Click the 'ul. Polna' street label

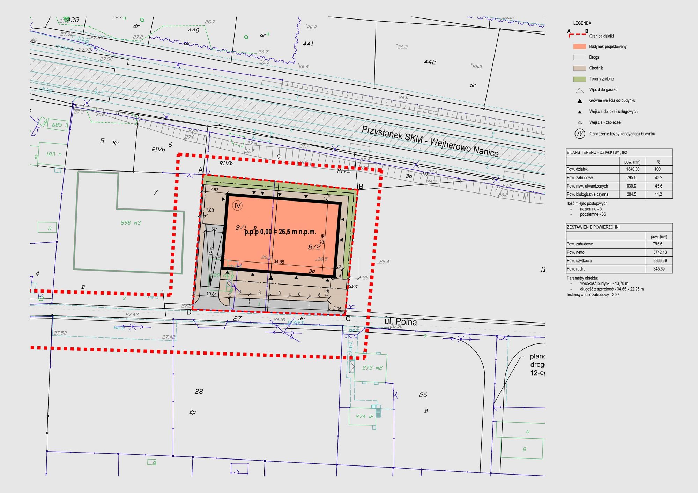click(x=400, y=321)
